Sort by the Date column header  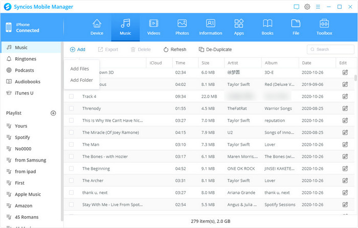click(x=317, y=63)
